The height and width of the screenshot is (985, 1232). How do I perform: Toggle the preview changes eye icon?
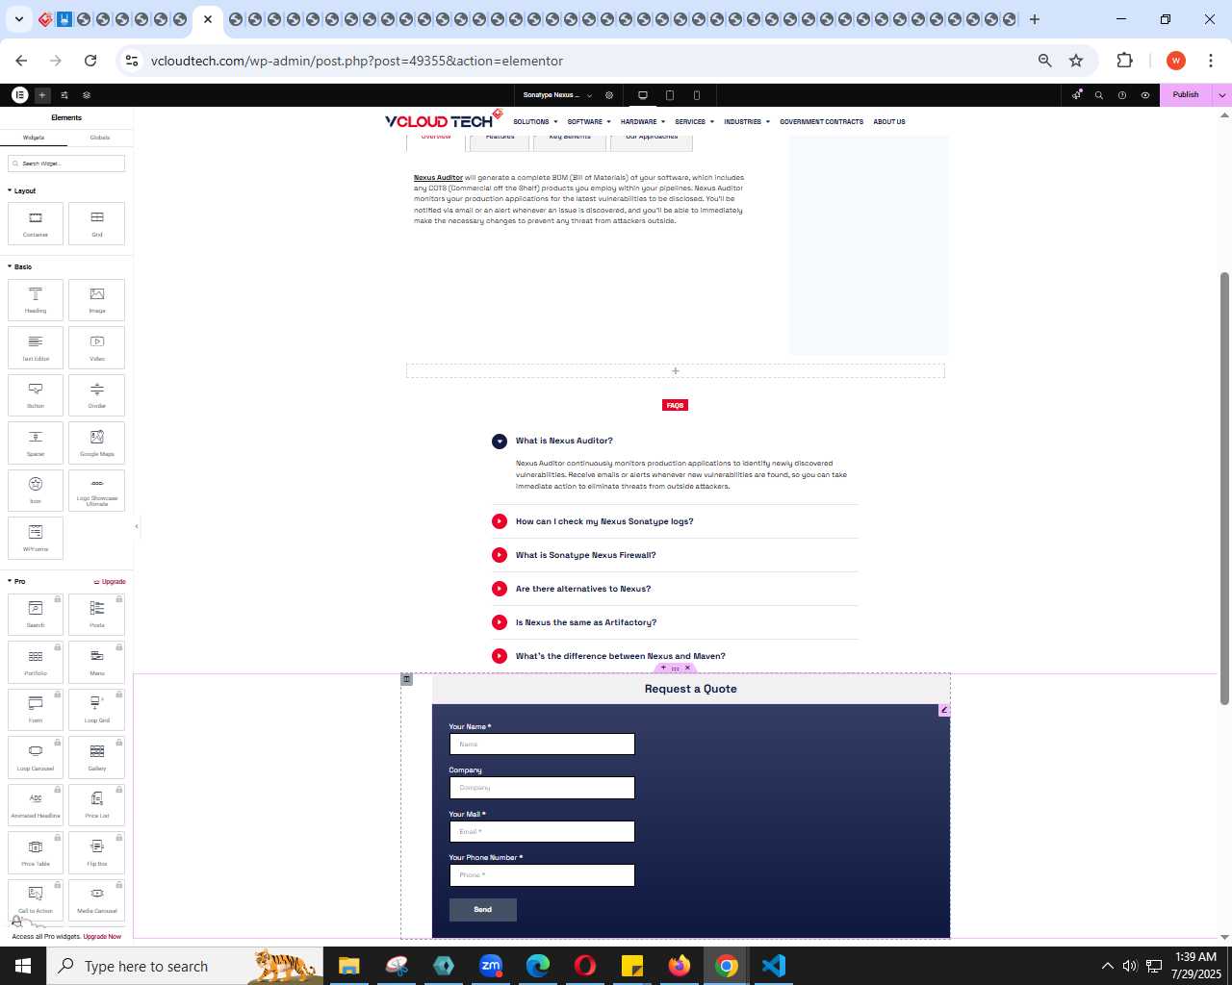(1145, 95)
